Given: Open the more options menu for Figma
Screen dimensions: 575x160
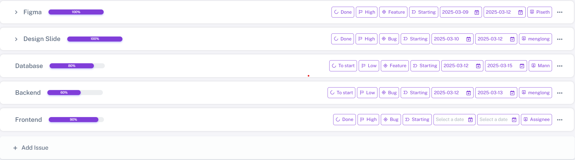Looking at the screenshot, I should 560,12.
